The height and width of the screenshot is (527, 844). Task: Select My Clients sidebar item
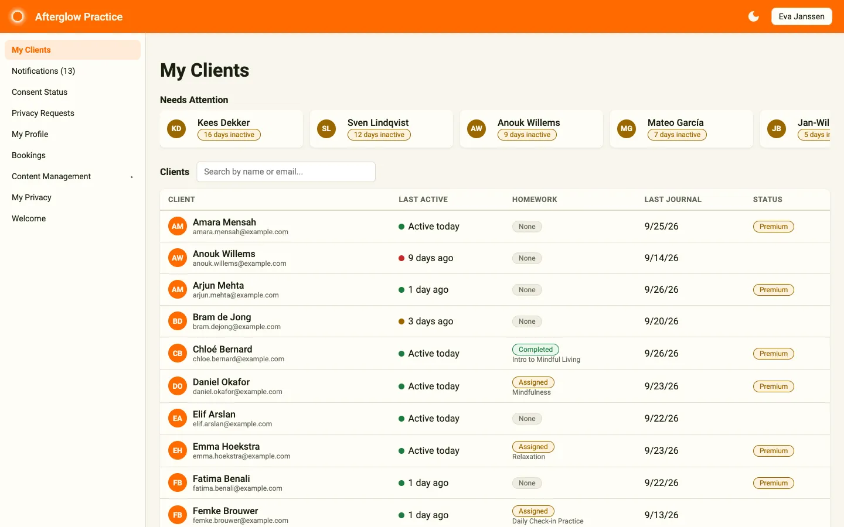(73, 50)
